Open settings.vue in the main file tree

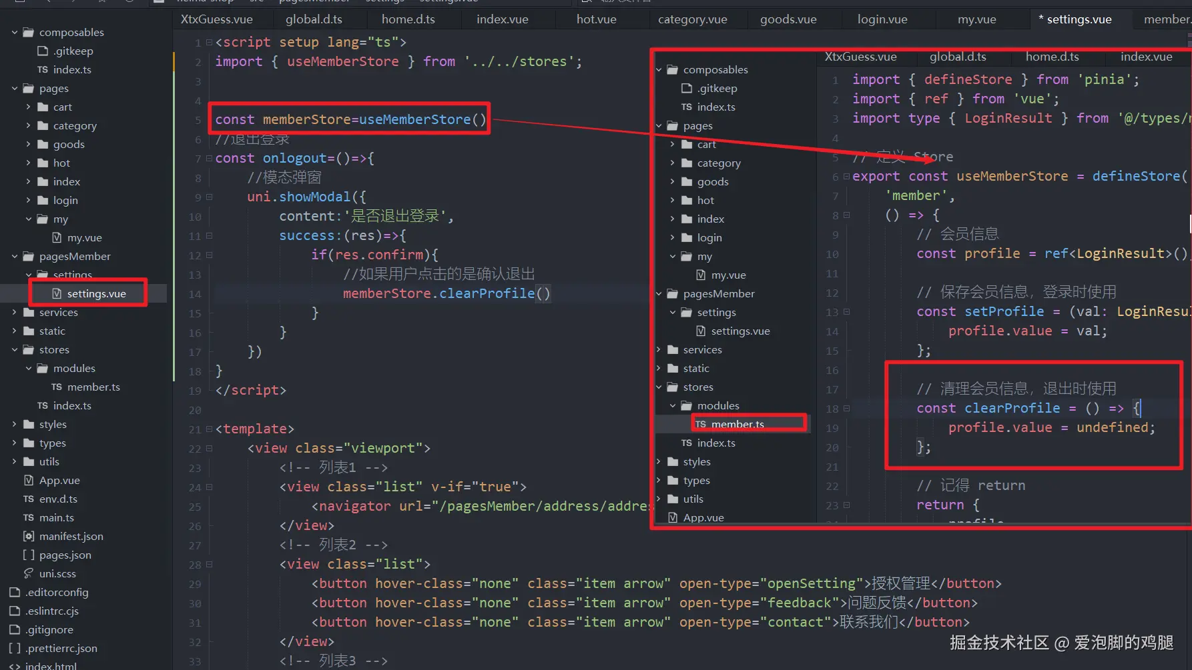click(x=97, y=293)
